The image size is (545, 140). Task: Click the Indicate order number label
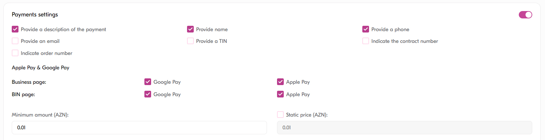click(x=46, y=53)
